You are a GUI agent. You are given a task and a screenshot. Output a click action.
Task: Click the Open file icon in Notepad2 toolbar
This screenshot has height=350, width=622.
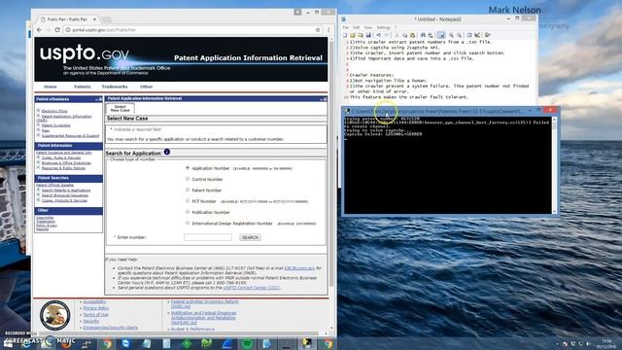(x=352, y=35)
